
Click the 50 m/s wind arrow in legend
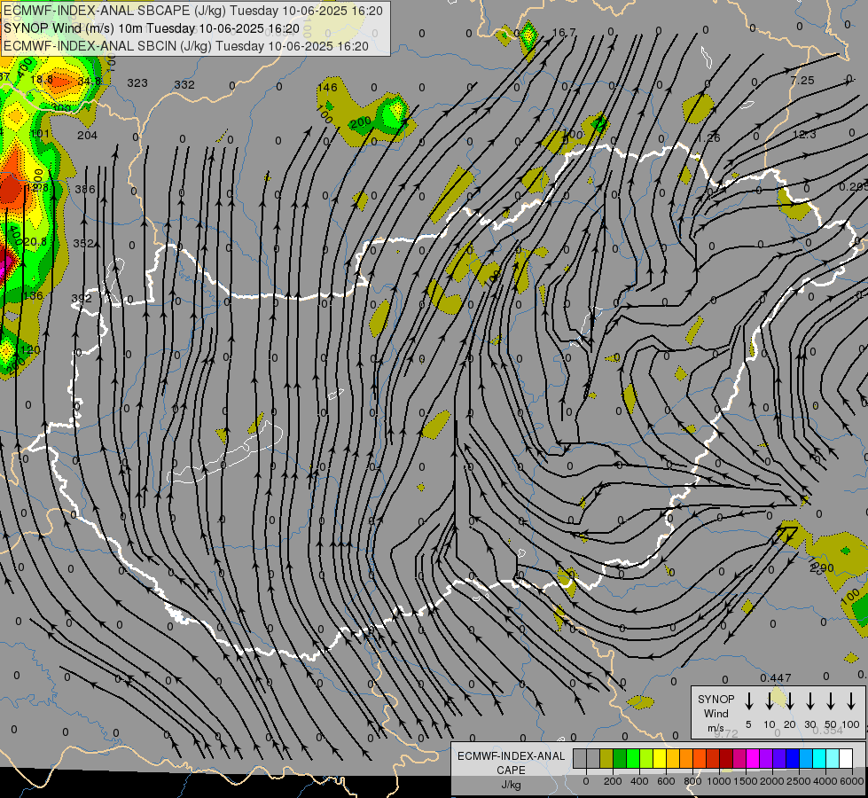click(831, 701)
